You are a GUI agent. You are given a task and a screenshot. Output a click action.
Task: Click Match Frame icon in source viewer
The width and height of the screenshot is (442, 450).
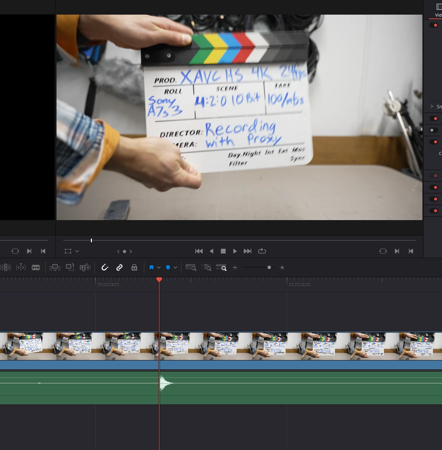click(15, 251)
